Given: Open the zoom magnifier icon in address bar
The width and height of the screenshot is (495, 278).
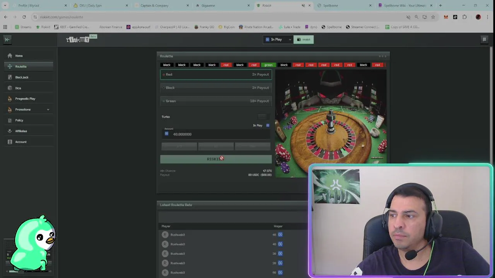Looking at the screenshot, I should [416, 17].
